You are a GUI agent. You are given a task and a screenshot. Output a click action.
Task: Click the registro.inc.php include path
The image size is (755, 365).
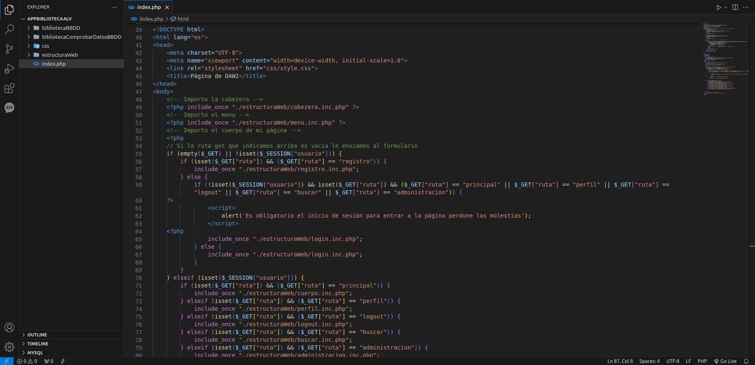click(x=297, y=169)
